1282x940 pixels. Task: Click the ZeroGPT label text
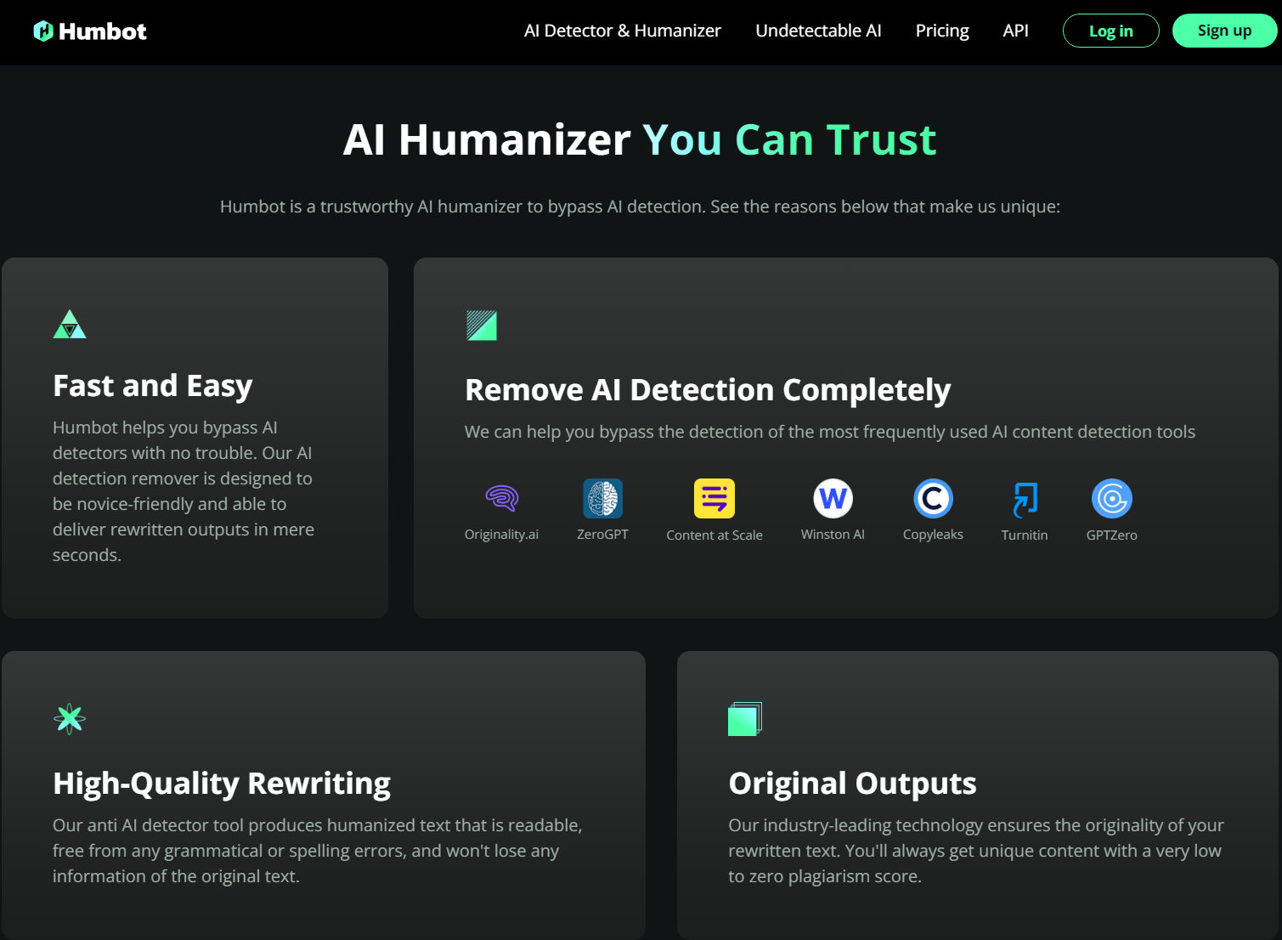tap(602, 535)
